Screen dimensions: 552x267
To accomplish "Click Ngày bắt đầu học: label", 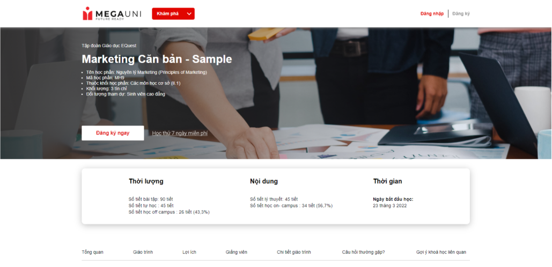I will coord(393,199).
